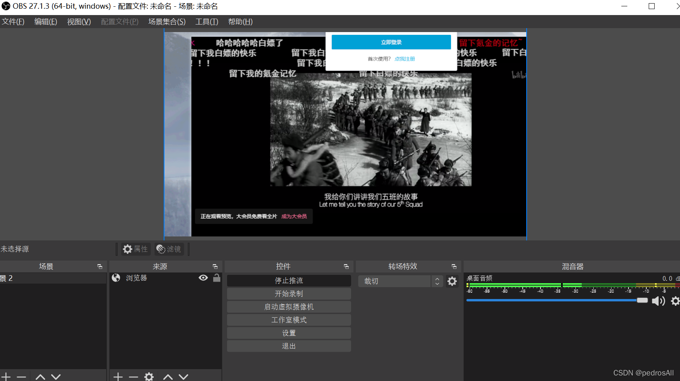Click the up/down stepper beside 裁切

pos(437,281)
